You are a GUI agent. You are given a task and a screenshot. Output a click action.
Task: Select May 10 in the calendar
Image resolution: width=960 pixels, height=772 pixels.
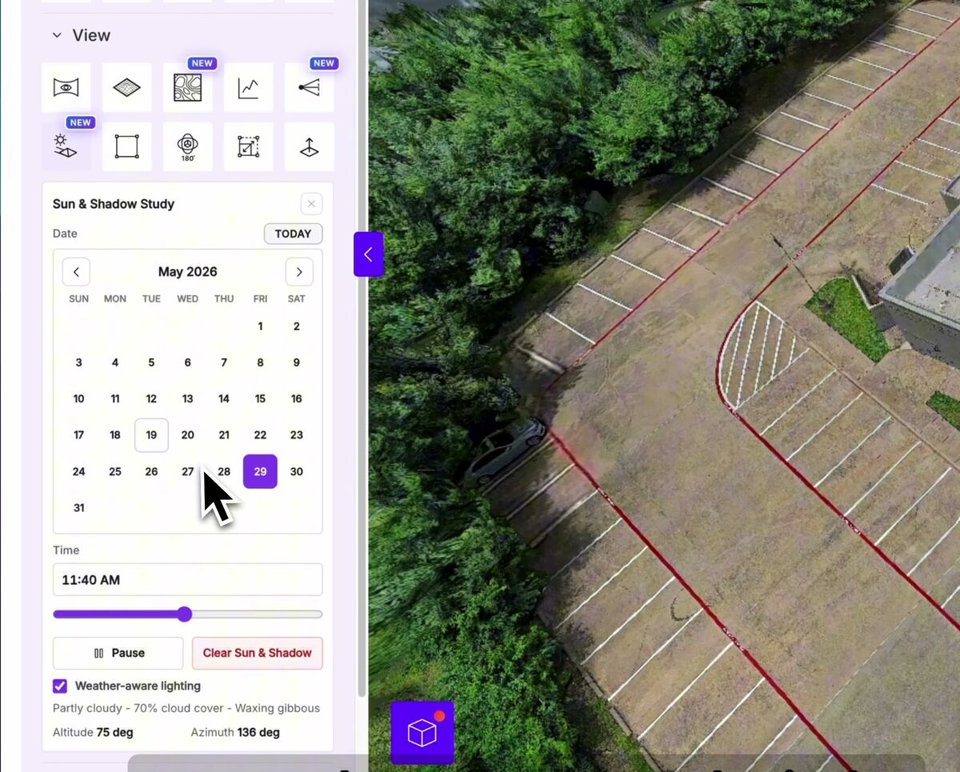[78, 398]
